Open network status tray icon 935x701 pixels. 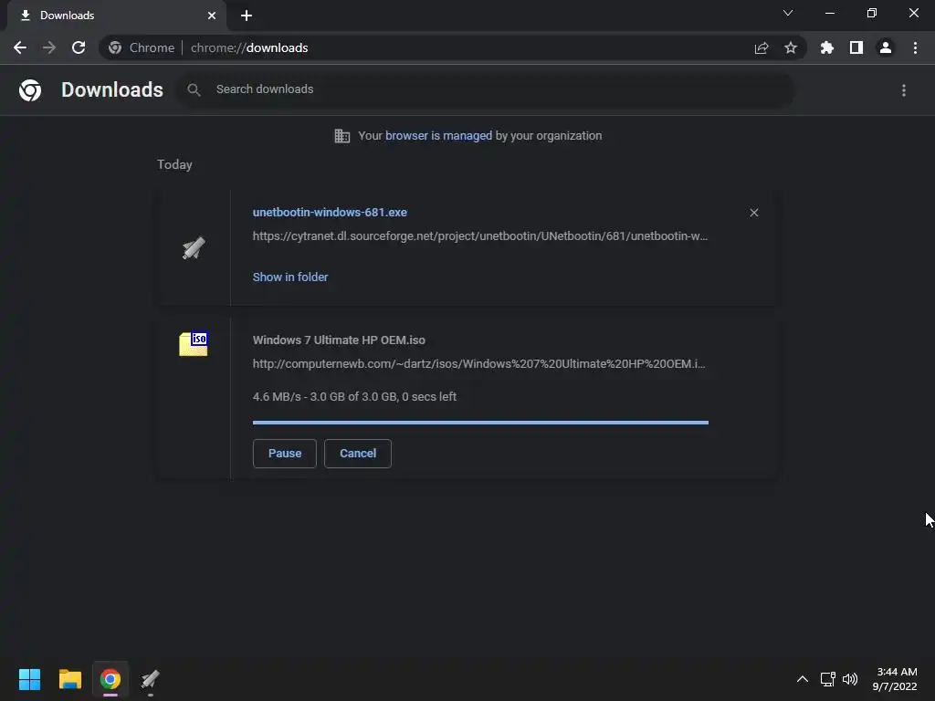click(x=827, y=679)
